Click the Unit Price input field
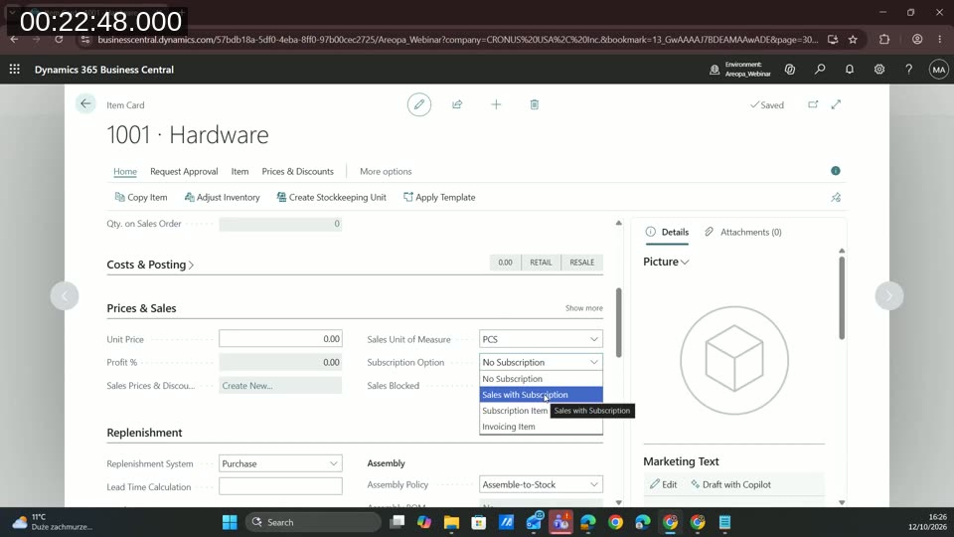The image size is (954, 537). tap(280, 339)
